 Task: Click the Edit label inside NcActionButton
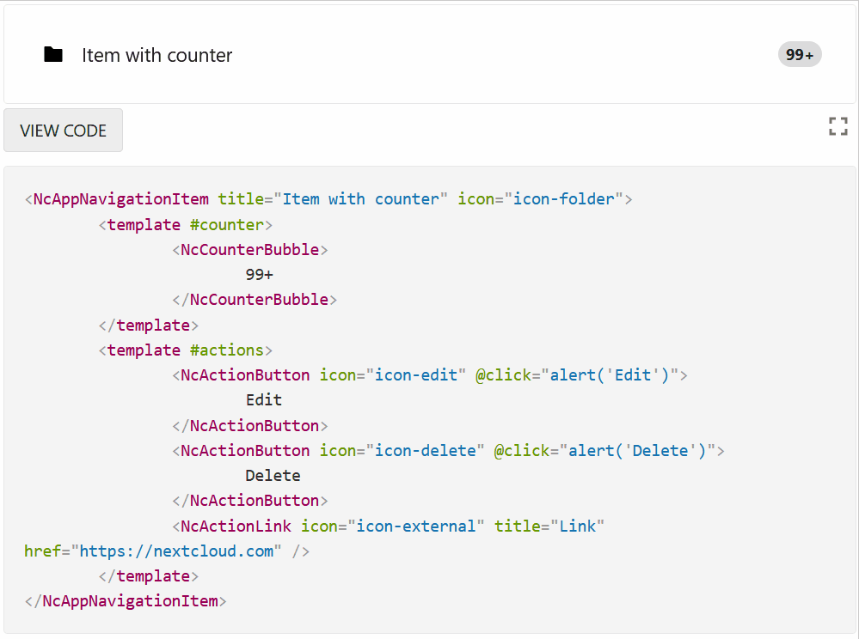click(x=263, y=400)
